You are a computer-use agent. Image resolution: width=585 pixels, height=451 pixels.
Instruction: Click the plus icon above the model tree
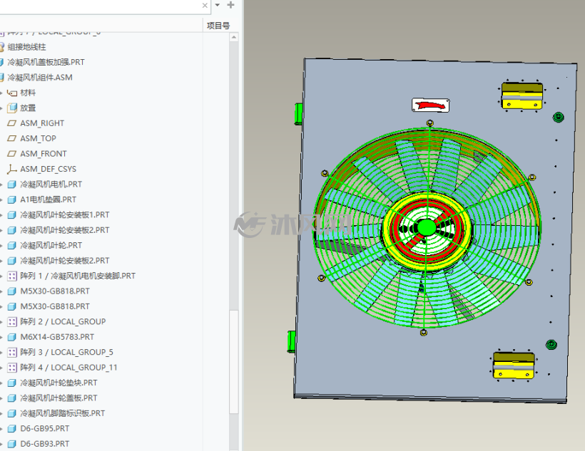(230, 5)
